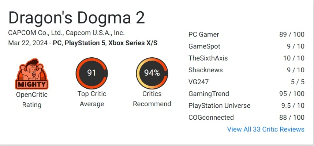Click the Dragon's Dogma 2 title
The width and height of the screenshot is (314, 146).
pyautogui.click(x=76, y=18)
